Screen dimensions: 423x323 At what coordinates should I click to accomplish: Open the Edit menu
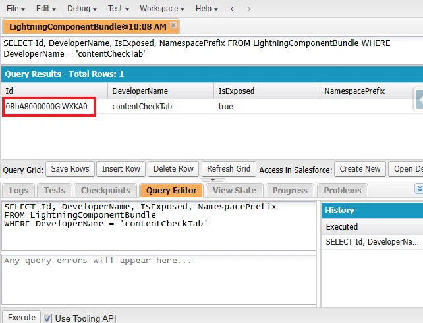tap(46, 9)
